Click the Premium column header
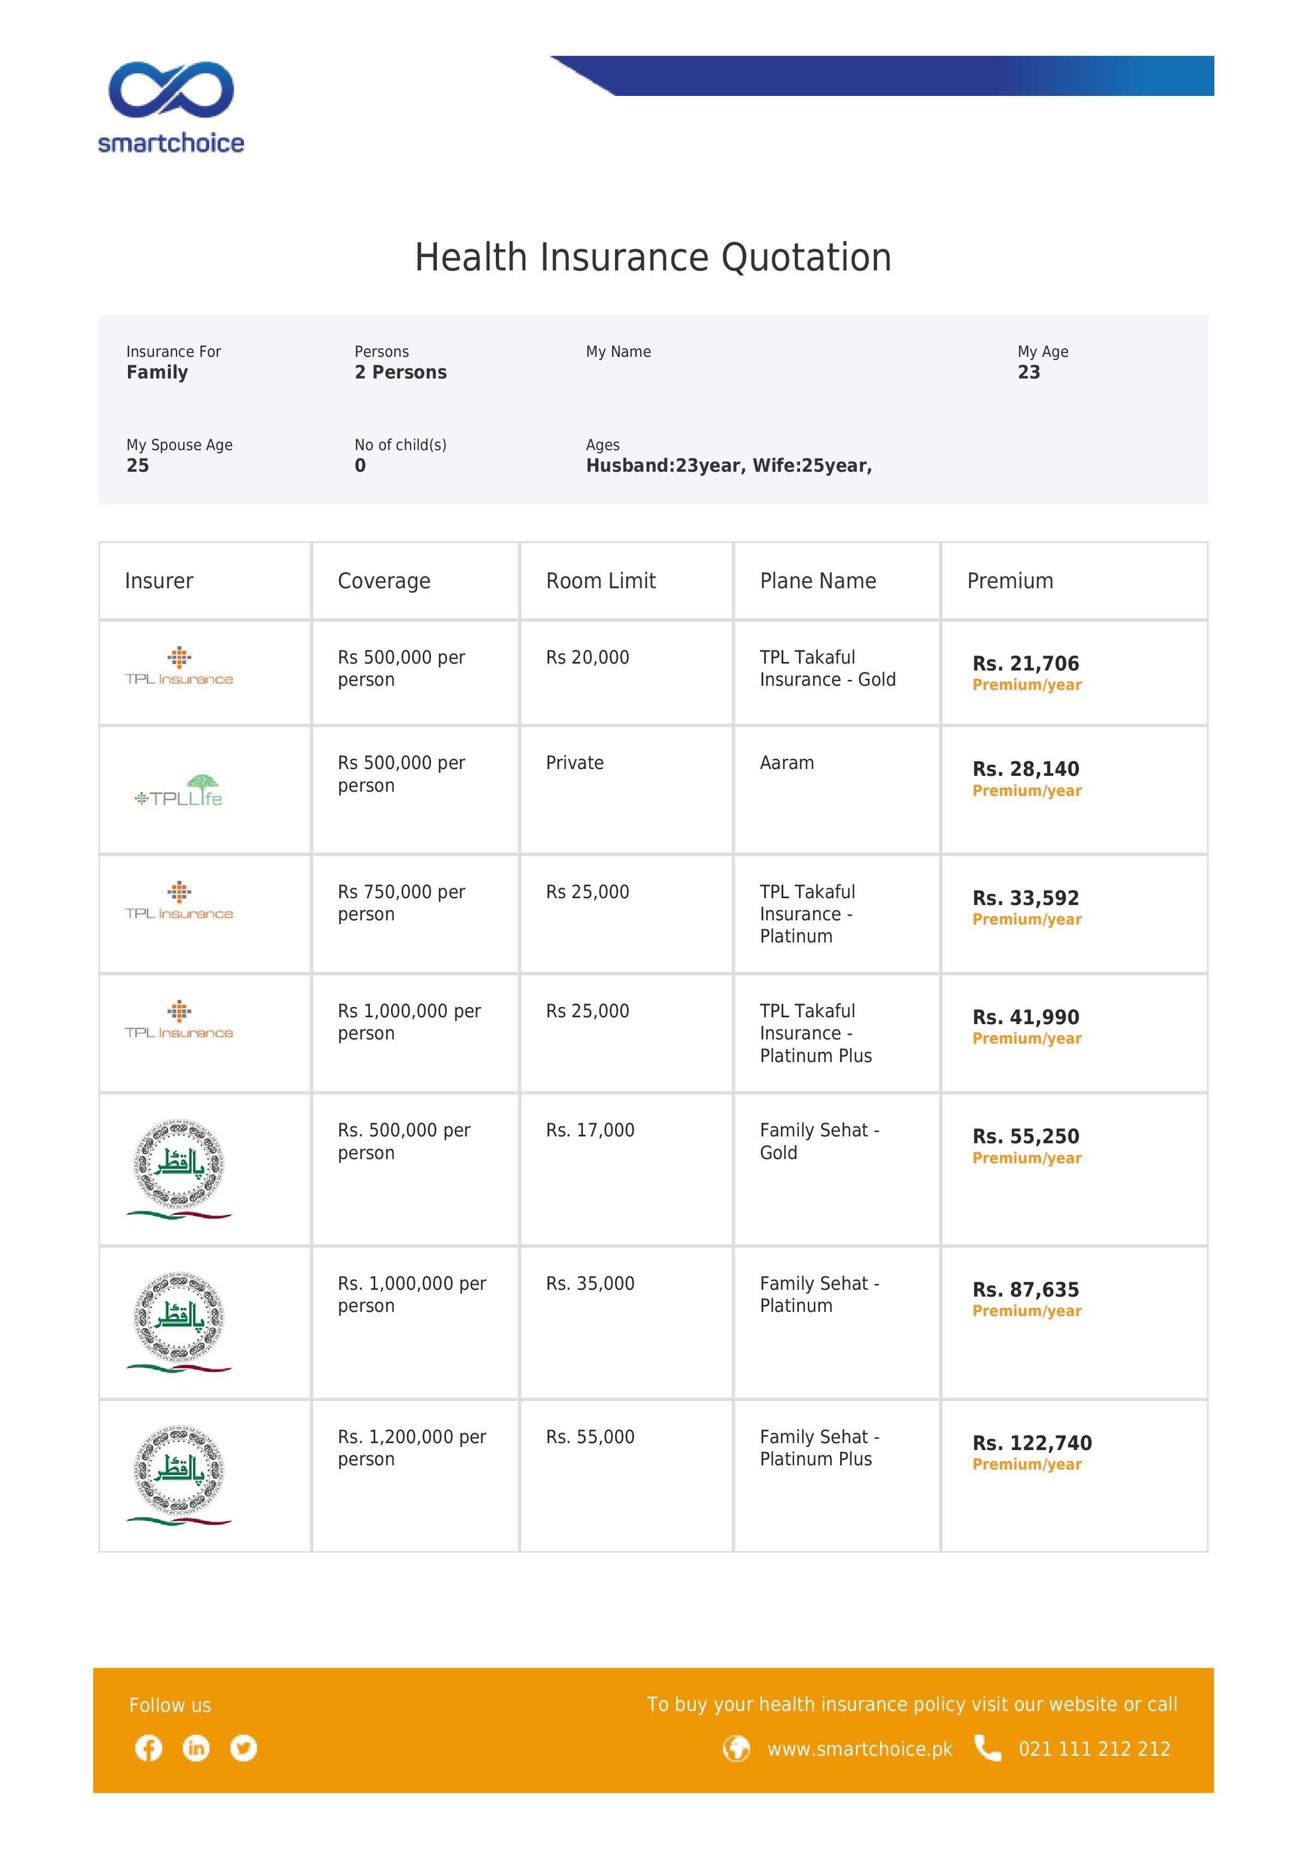The image size is (1307, 1849). point(1010,581)
